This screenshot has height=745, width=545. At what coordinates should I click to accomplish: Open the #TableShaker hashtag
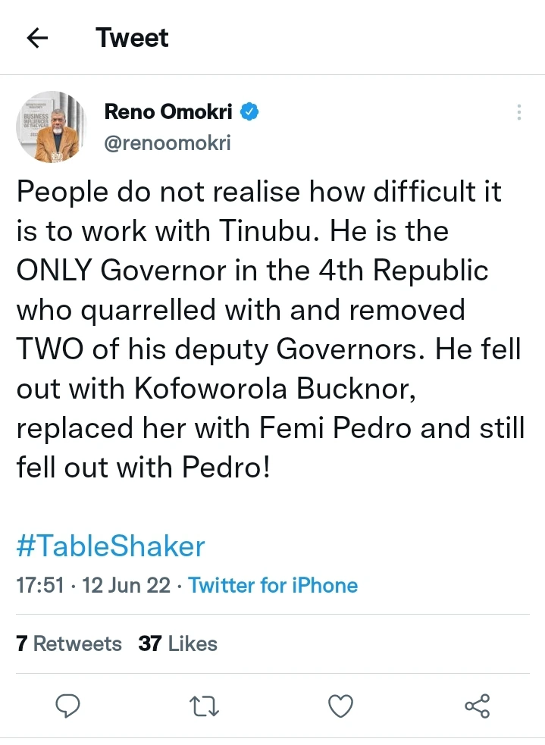(x=111, y=546)
